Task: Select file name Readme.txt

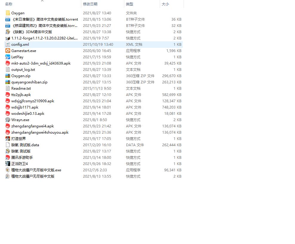Action: click(21, 89)
